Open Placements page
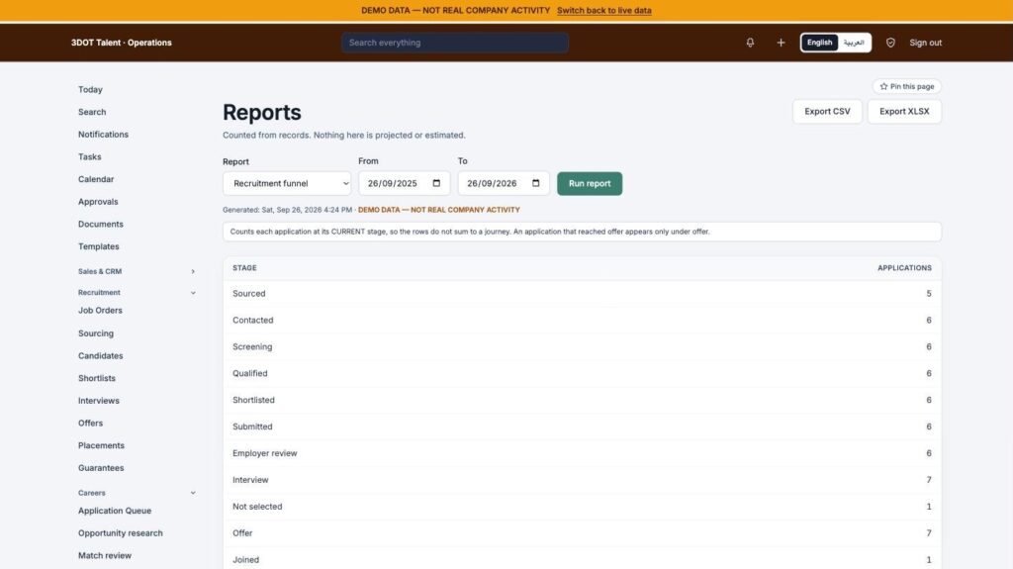Viewport: 1013px width, 569px height. coord(102,445)
